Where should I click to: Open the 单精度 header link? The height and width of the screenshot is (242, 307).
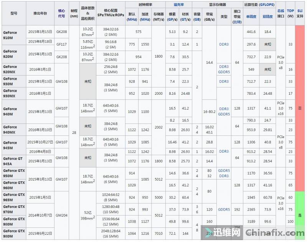pos(251,16)
